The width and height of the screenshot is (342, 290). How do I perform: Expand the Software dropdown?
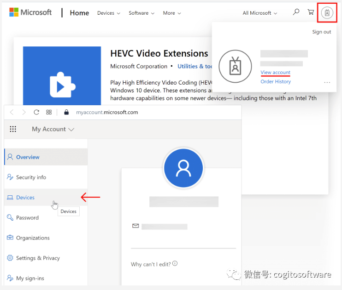tap(142, 13)
